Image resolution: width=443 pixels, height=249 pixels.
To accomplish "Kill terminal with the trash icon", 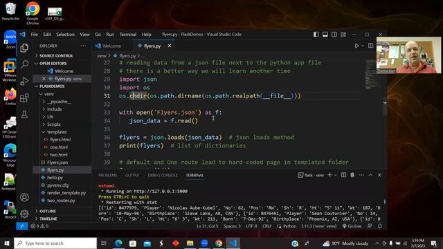I will pyautogui.click(x=352, y=175).
